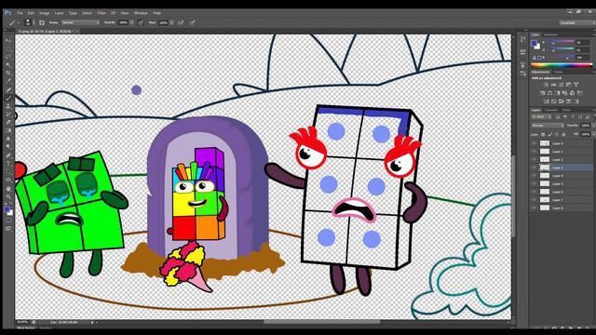Viewport: 596px width, 335px height.
Task: Select the Blur tool
Action: click(x=8, y=139)
